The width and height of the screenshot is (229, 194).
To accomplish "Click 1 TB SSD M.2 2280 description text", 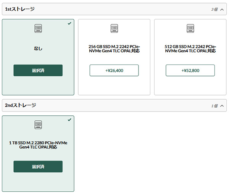I will pyautogui.click(x=38, y=145).
